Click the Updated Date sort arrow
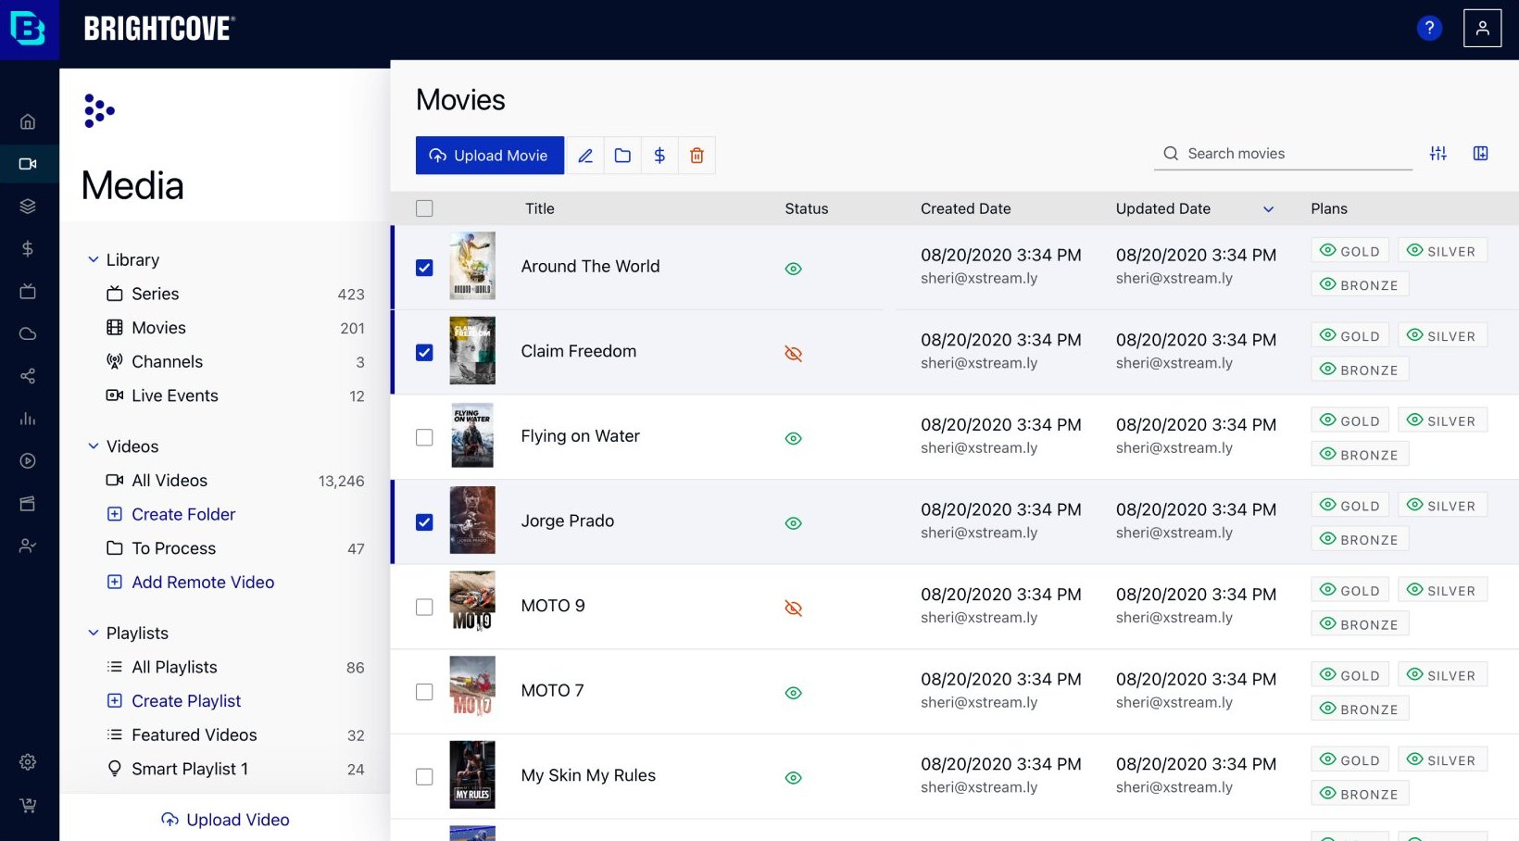The height and width of the screenshot is (841, 1519). 1268,209
